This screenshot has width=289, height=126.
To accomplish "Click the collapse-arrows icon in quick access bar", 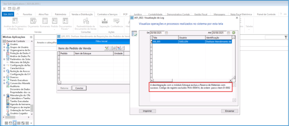I will 4,8.
